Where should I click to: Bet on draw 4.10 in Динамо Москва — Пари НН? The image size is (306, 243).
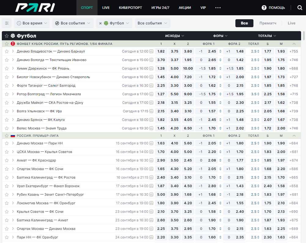pyautogui.click(x=175, y=143)
